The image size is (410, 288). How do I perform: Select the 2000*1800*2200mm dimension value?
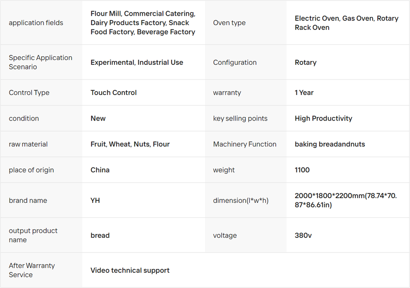[x=346, y=200]
